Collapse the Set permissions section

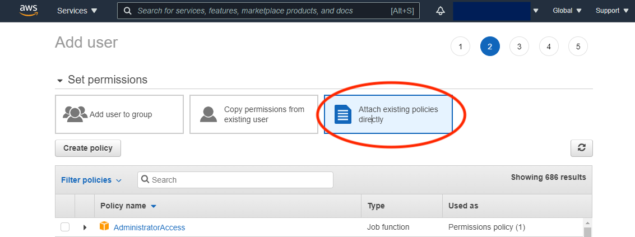click(60, 81)
